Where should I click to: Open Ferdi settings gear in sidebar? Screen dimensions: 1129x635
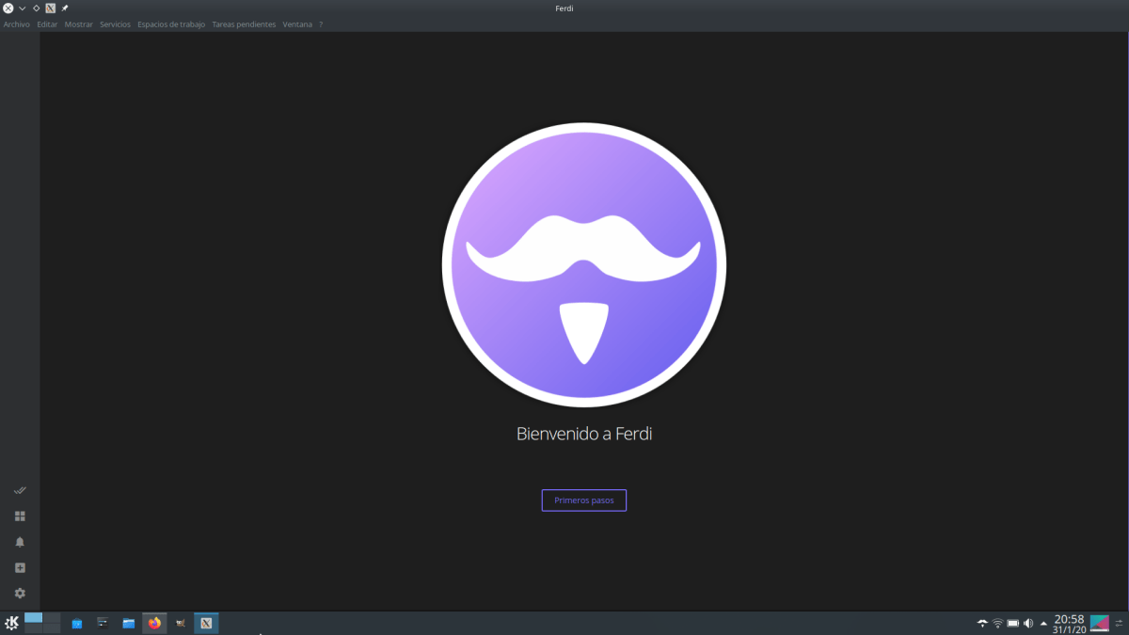point(20,594)
